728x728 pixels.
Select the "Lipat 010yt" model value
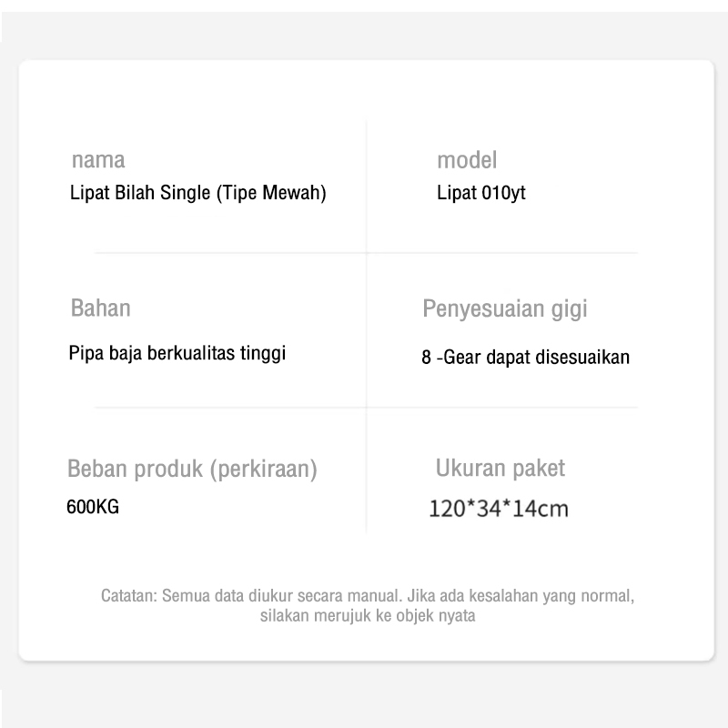(481, 194)
